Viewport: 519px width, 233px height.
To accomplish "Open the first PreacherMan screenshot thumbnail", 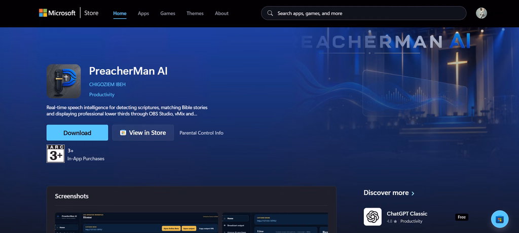I will [x=136, y=223].
